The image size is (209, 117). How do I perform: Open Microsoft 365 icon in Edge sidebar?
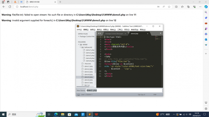coord(206,34)
